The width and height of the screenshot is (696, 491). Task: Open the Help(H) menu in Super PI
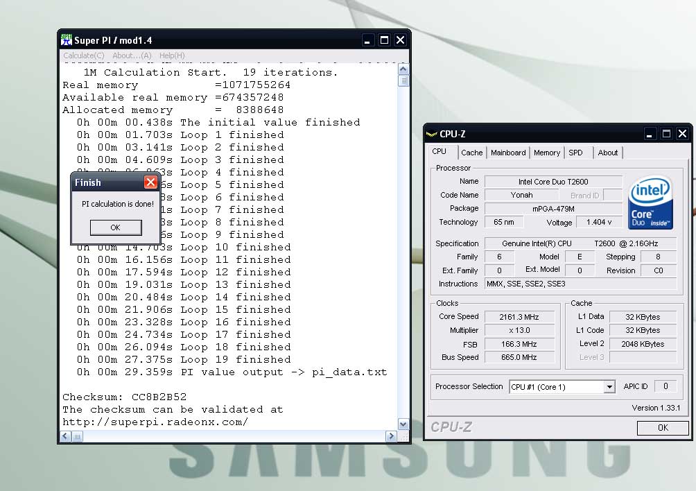click(x=172, y=55)
